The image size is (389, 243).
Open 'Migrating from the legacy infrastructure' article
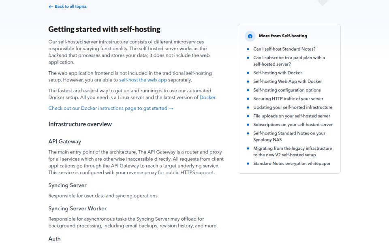293,151
